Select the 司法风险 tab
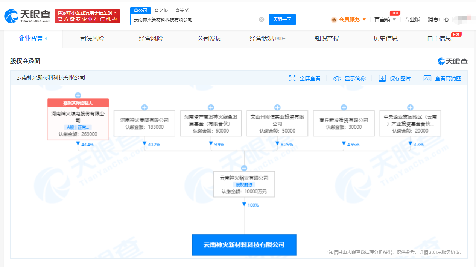The image size is (476, 267). (x=92, y=39)
